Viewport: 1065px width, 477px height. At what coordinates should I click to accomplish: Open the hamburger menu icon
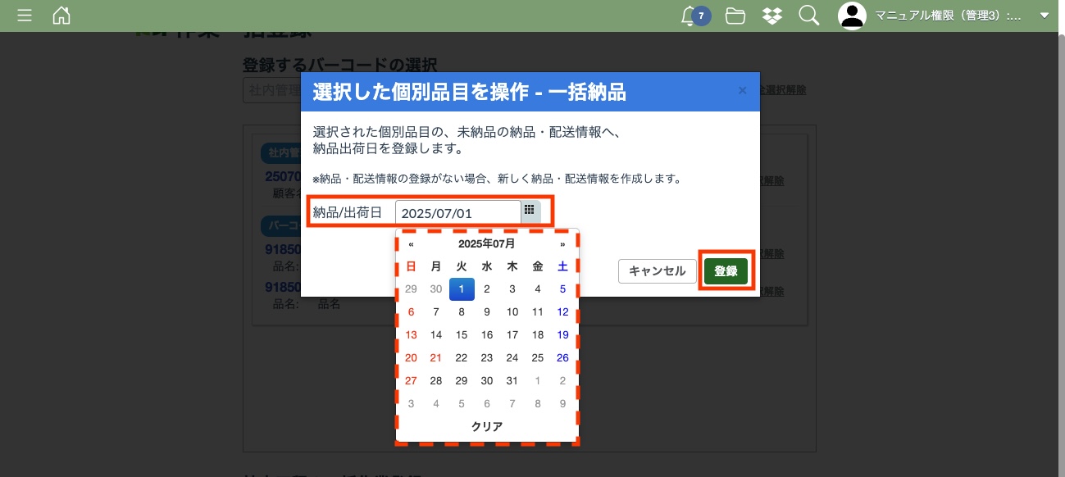click(25, 16)
